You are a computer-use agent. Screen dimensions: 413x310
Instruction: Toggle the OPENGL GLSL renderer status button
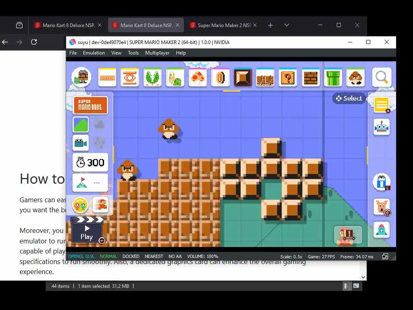pos(81,256)
